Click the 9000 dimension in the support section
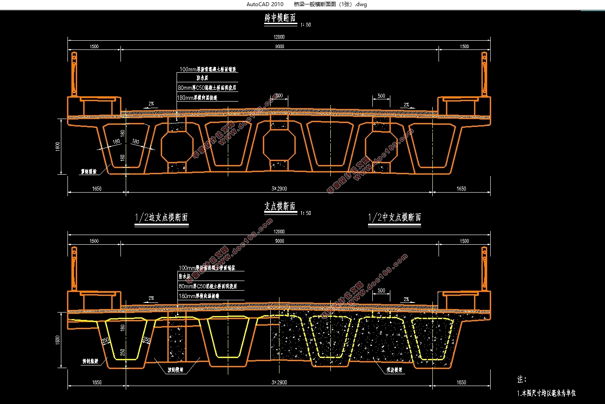 [280, 241]
